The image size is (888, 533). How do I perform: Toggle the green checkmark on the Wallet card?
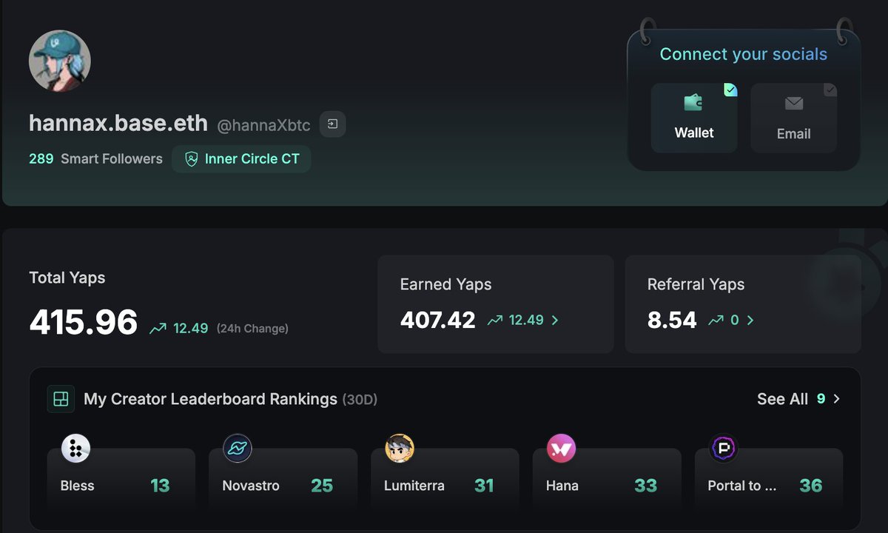(x=731, y=90)
